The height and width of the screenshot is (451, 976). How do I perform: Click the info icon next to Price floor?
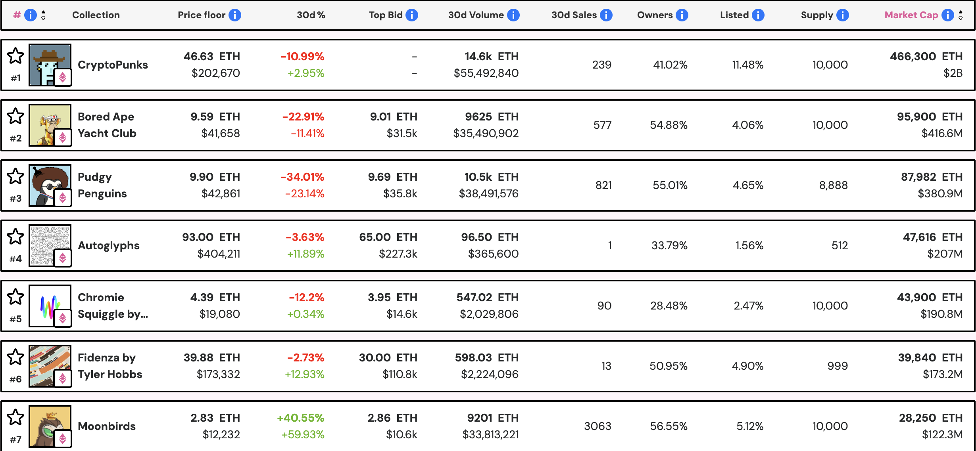click(x=235, y=15)
